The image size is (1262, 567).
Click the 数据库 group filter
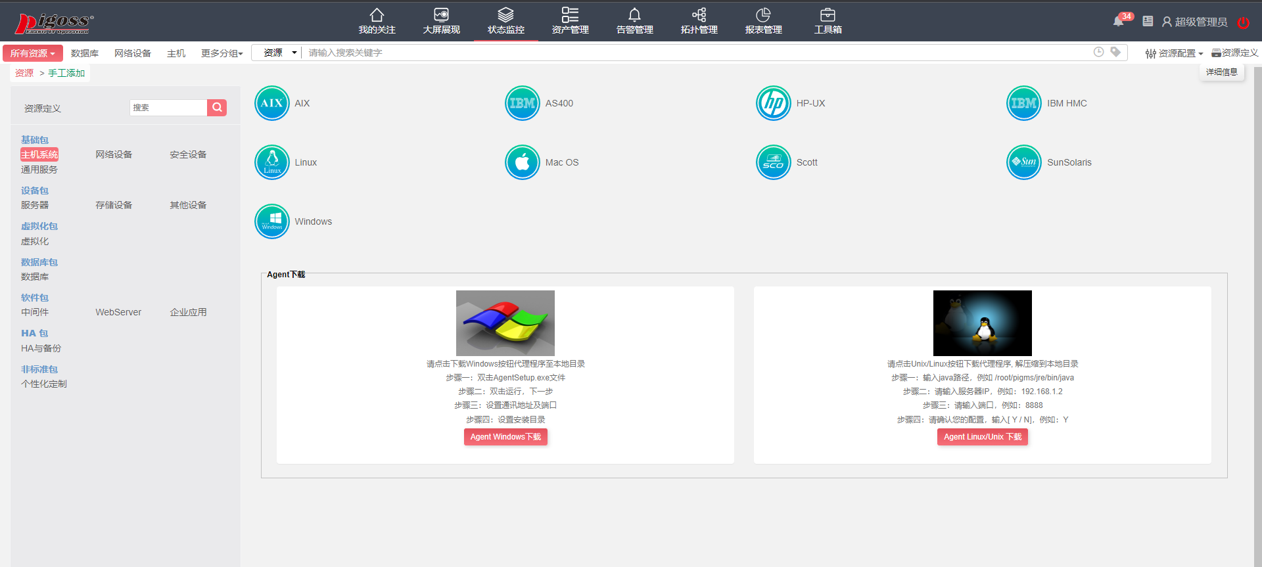tap(85, 53)
